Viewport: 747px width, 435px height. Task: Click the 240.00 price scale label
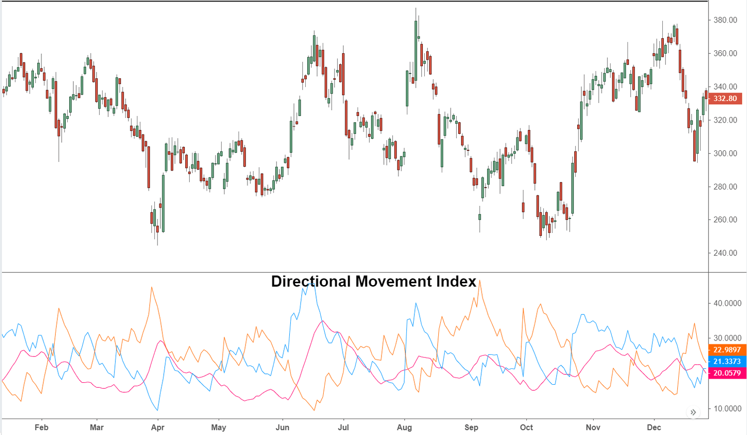pos(725,253)
